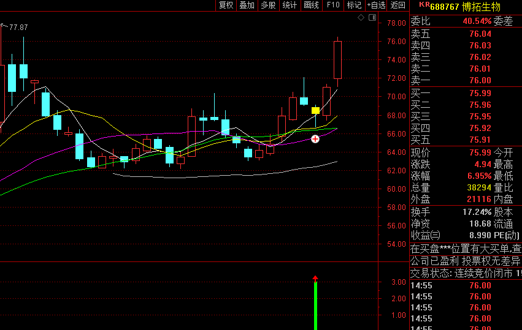Screen dimensions: 522x330
Task: Click the first 14:55 tick row
Action: [x=466, y=285]
